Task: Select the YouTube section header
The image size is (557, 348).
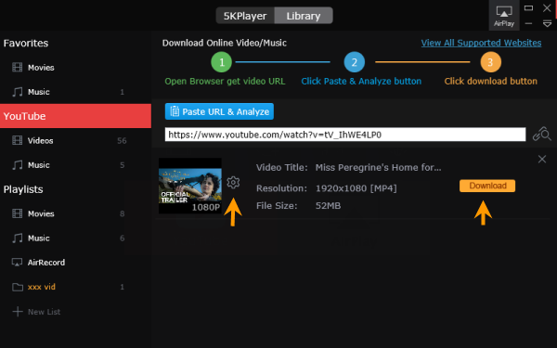Action: [x=76, y=116]
